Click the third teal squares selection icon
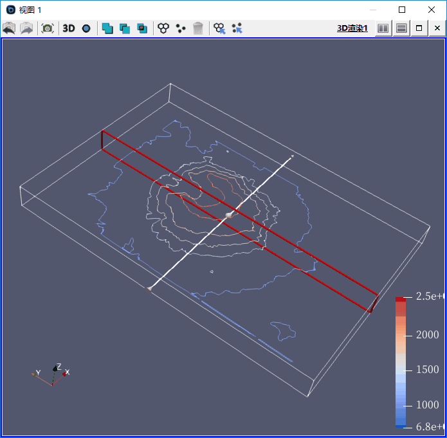 point(142,28)
